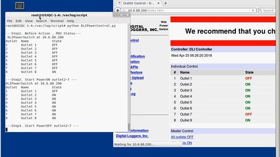Open the desktop terminal launcher icon
280x157 pixels.
20,6
